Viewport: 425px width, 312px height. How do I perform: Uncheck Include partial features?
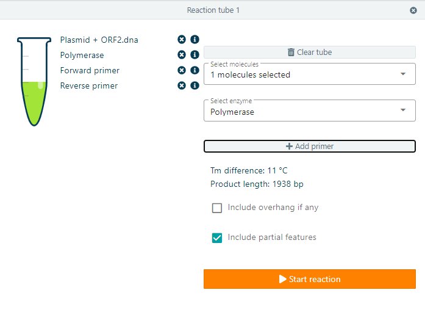tap(217, 238)
